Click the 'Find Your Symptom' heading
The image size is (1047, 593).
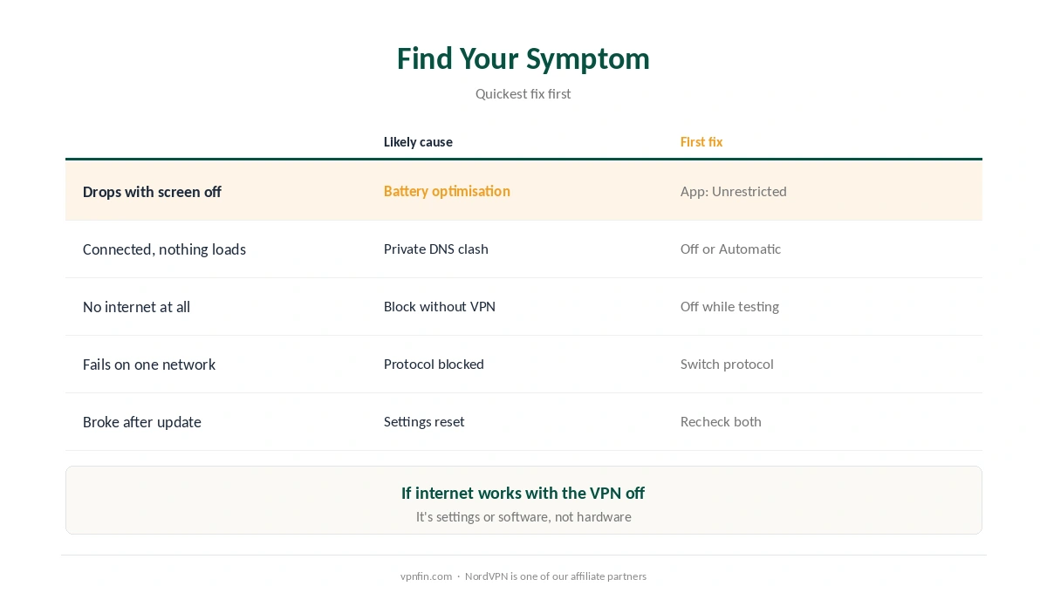[x=523, y=58]
